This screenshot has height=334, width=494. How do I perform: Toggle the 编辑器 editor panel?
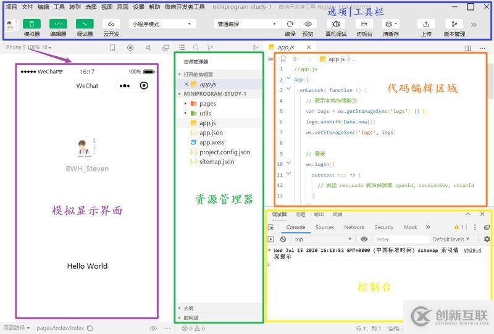(x=58, y=23)
